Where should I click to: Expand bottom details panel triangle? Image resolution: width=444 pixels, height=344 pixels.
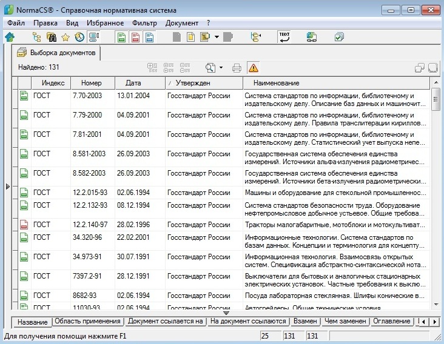tap(226, 313)
